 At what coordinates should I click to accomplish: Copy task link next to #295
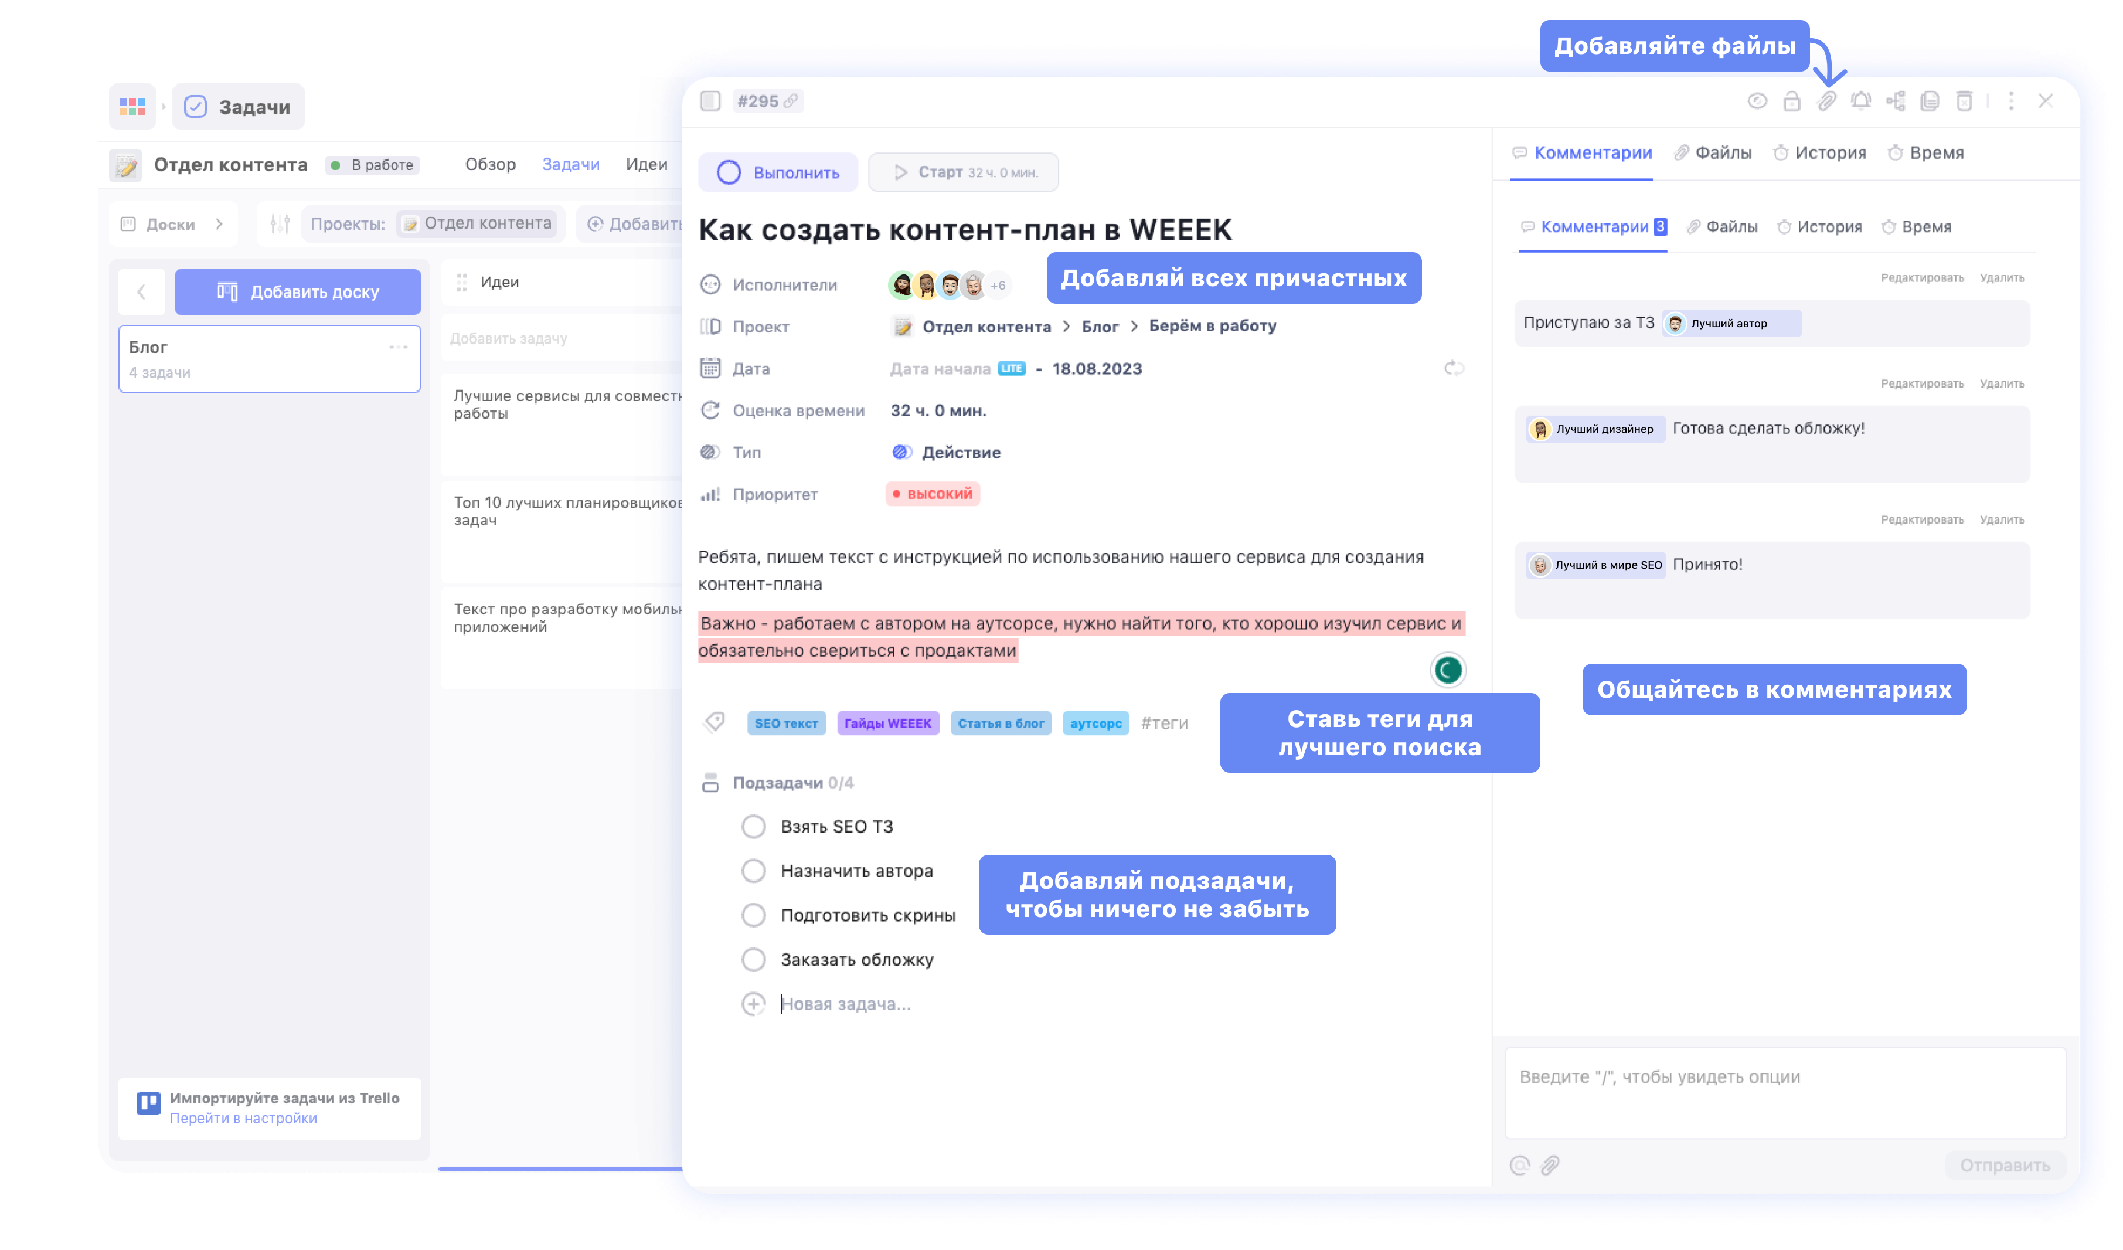[790, 101]
